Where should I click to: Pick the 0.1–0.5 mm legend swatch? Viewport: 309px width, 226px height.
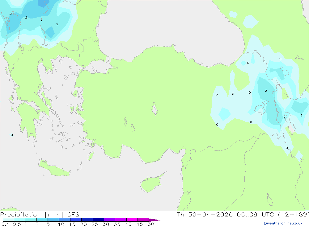click(x=8, y=220)
